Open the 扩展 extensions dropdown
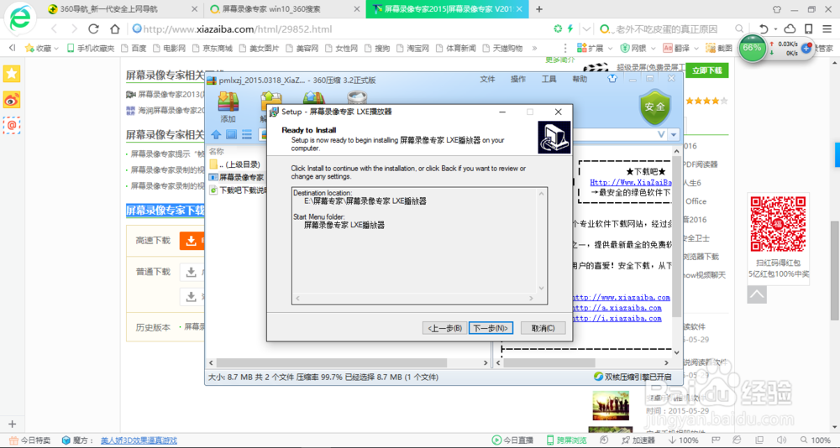Image resolution: width=840 pixels, height=448 pixels. tap(594, 48)
